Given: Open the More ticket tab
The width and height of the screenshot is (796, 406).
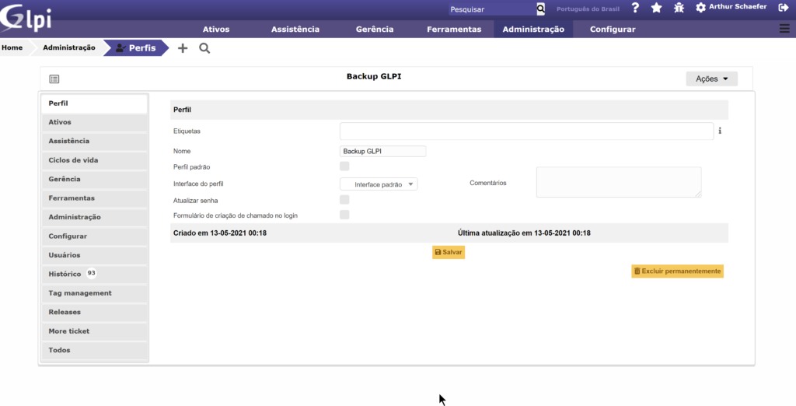Looking at the screenshot, I should (x=94, y=331).
